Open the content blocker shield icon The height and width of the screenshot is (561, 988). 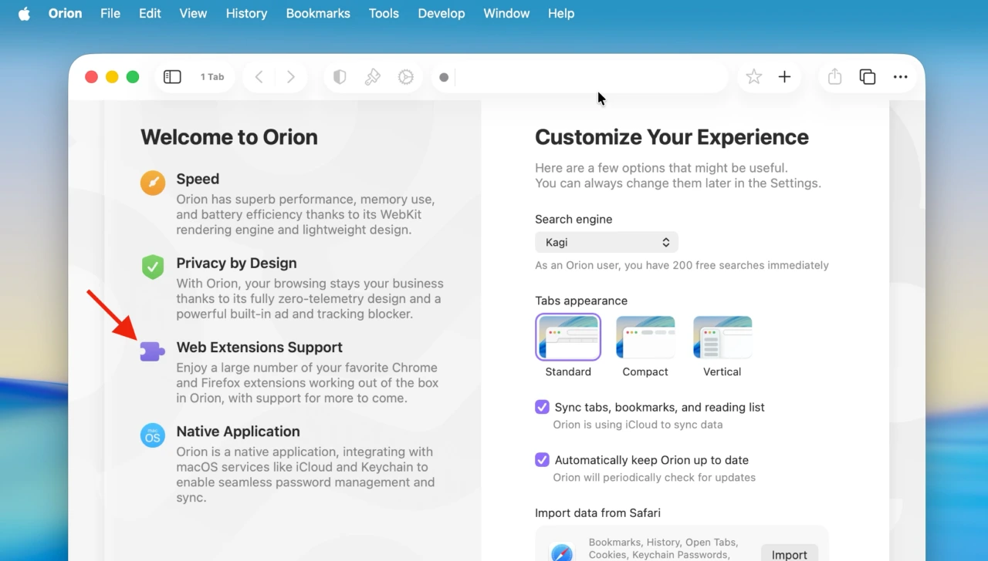[339, 76]
